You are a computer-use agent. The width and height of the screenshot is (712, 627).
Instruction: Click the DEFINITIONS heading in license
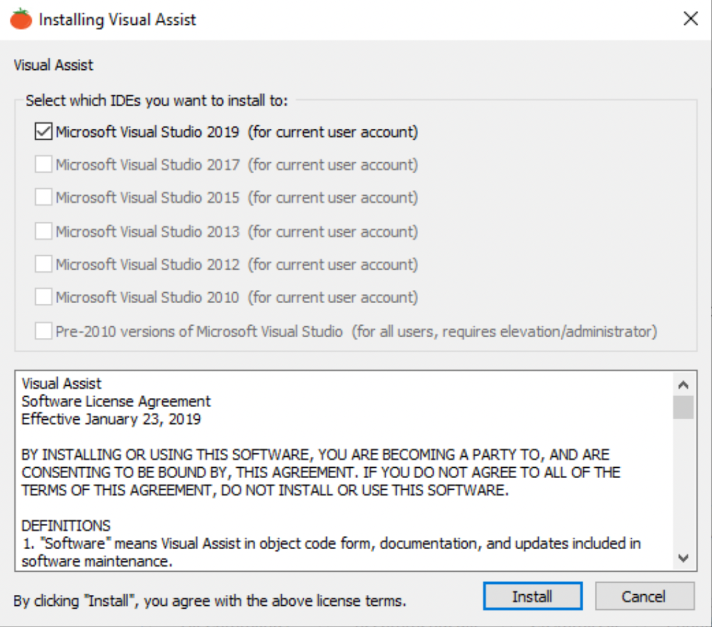pyautogui.click(x=66, y=526)
